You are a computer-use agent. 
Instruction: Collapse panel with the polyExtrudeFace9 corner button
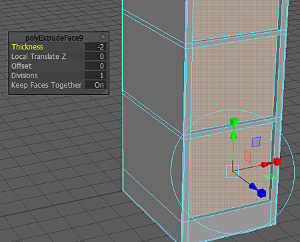[x=103, y=36]
